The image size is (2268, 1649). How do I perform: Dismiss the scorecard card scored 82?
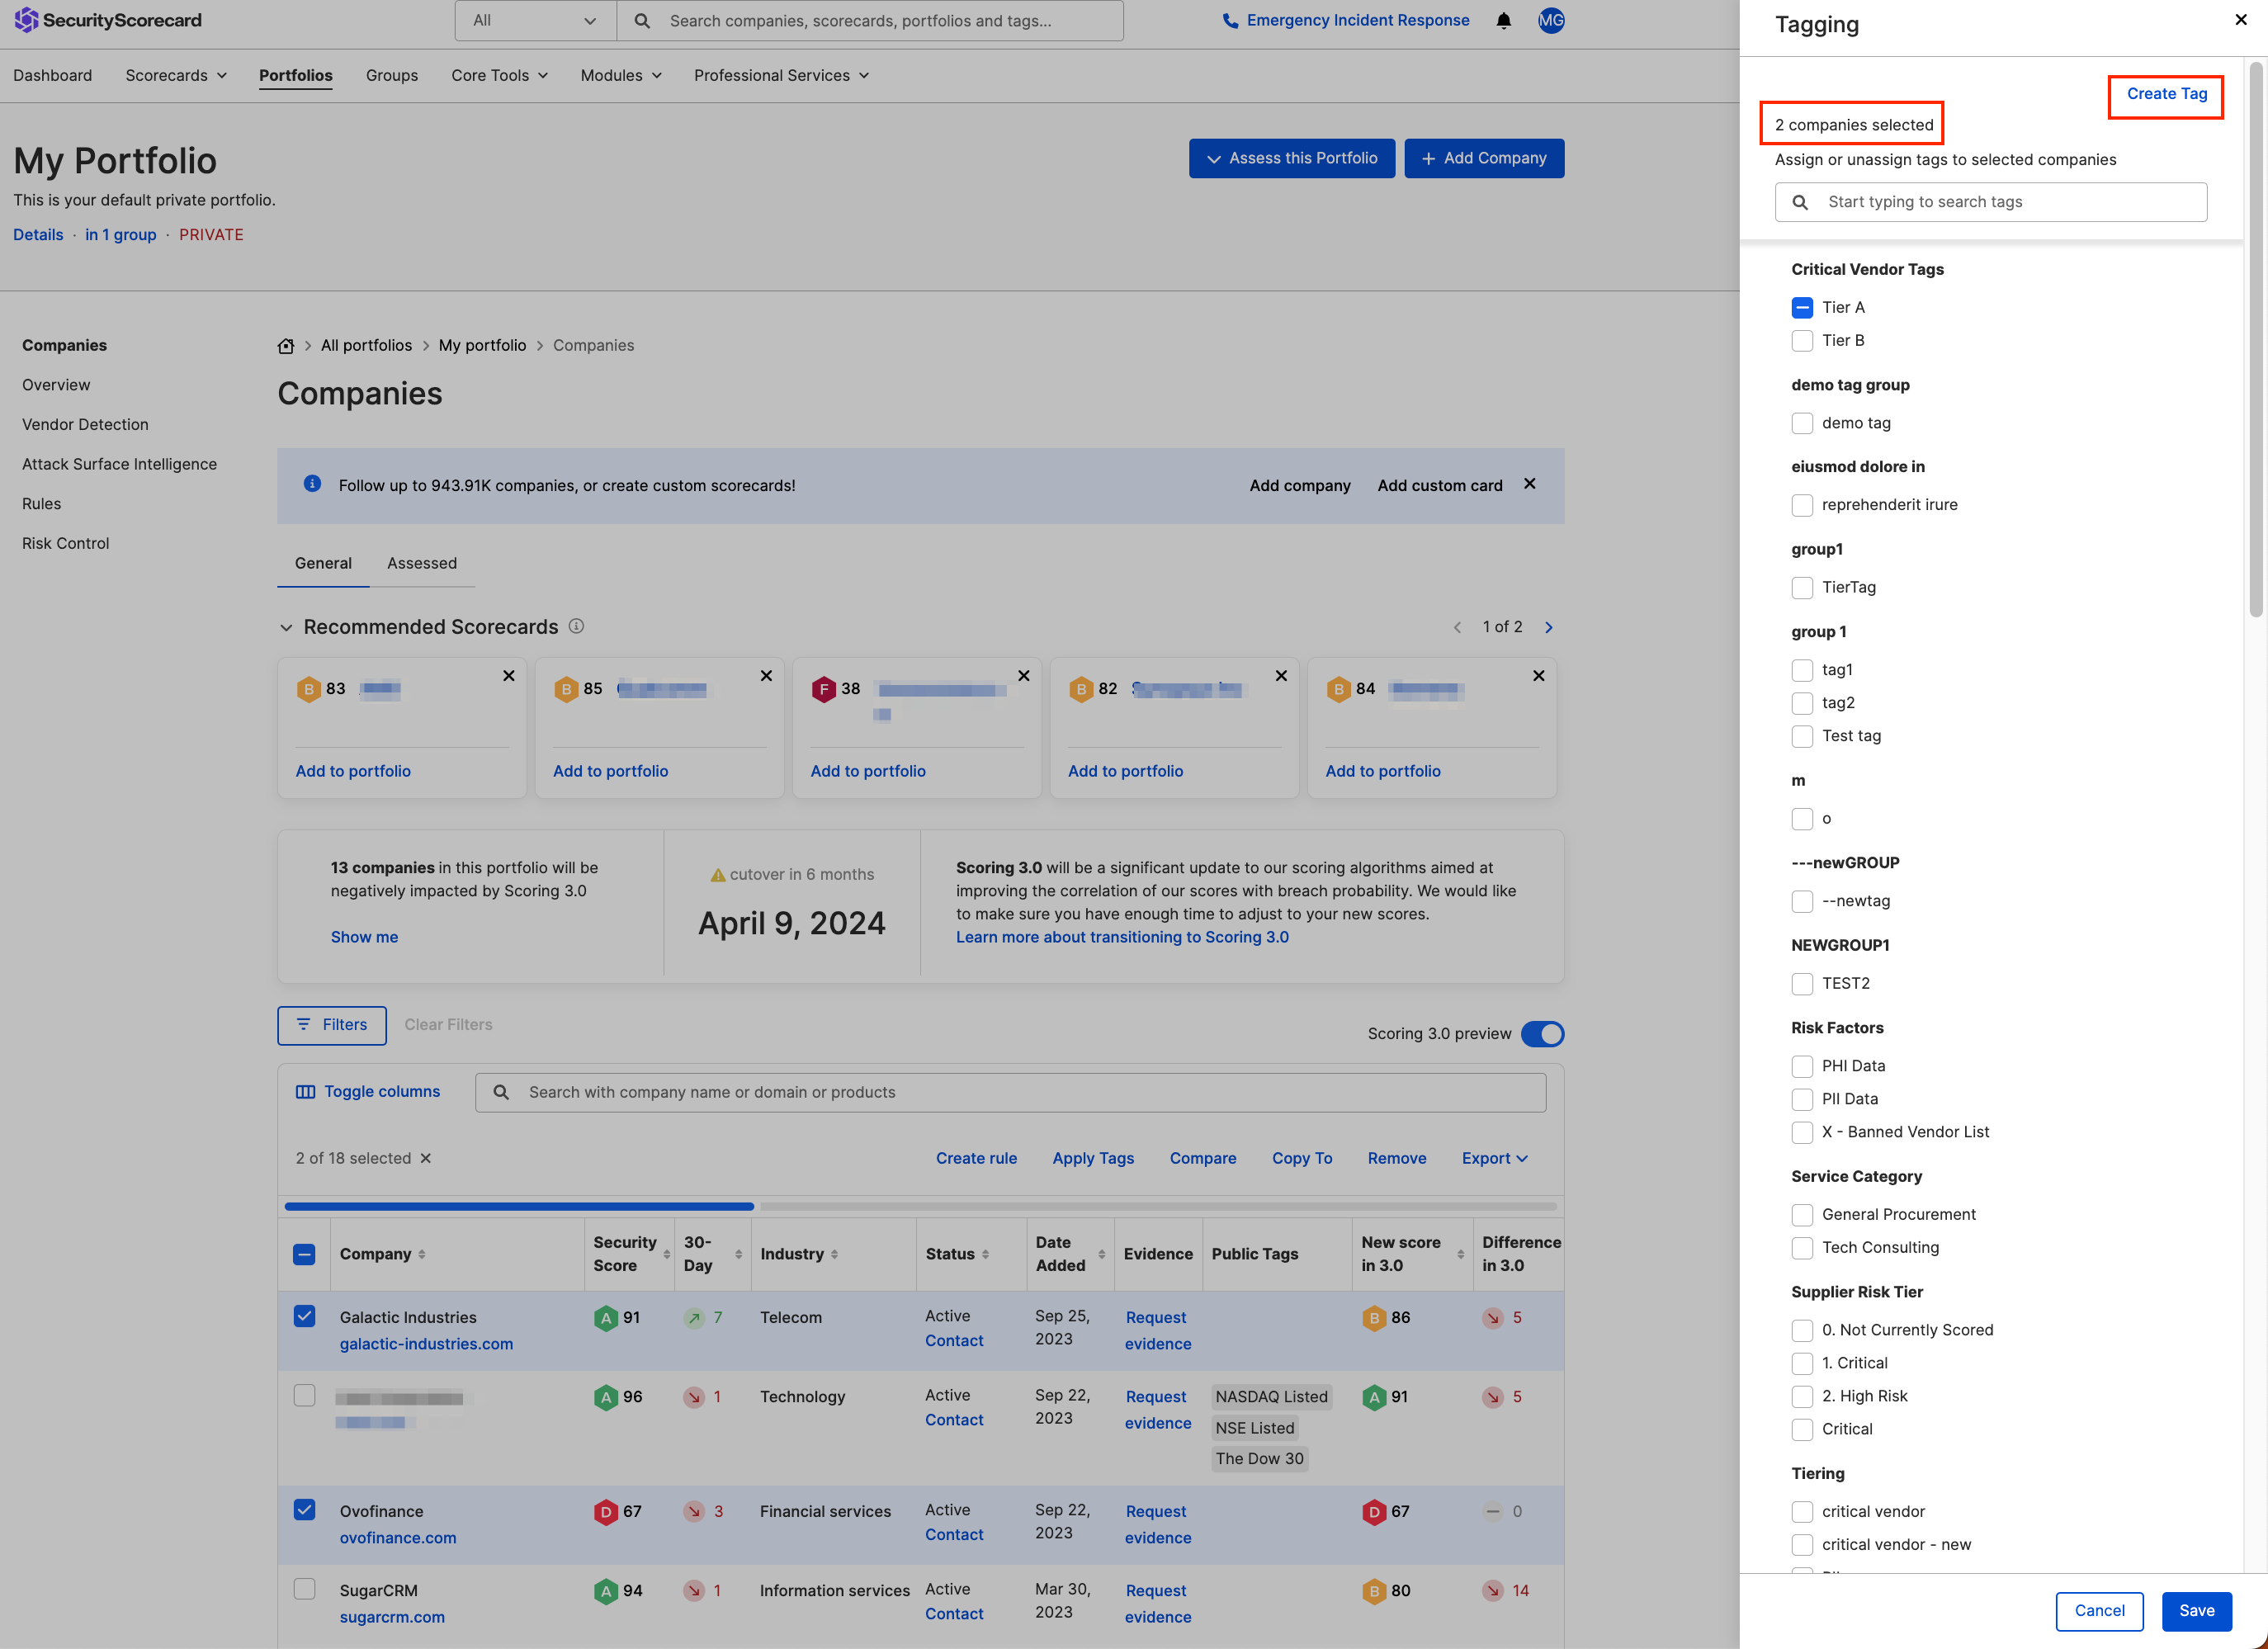tap(1281, 676)
